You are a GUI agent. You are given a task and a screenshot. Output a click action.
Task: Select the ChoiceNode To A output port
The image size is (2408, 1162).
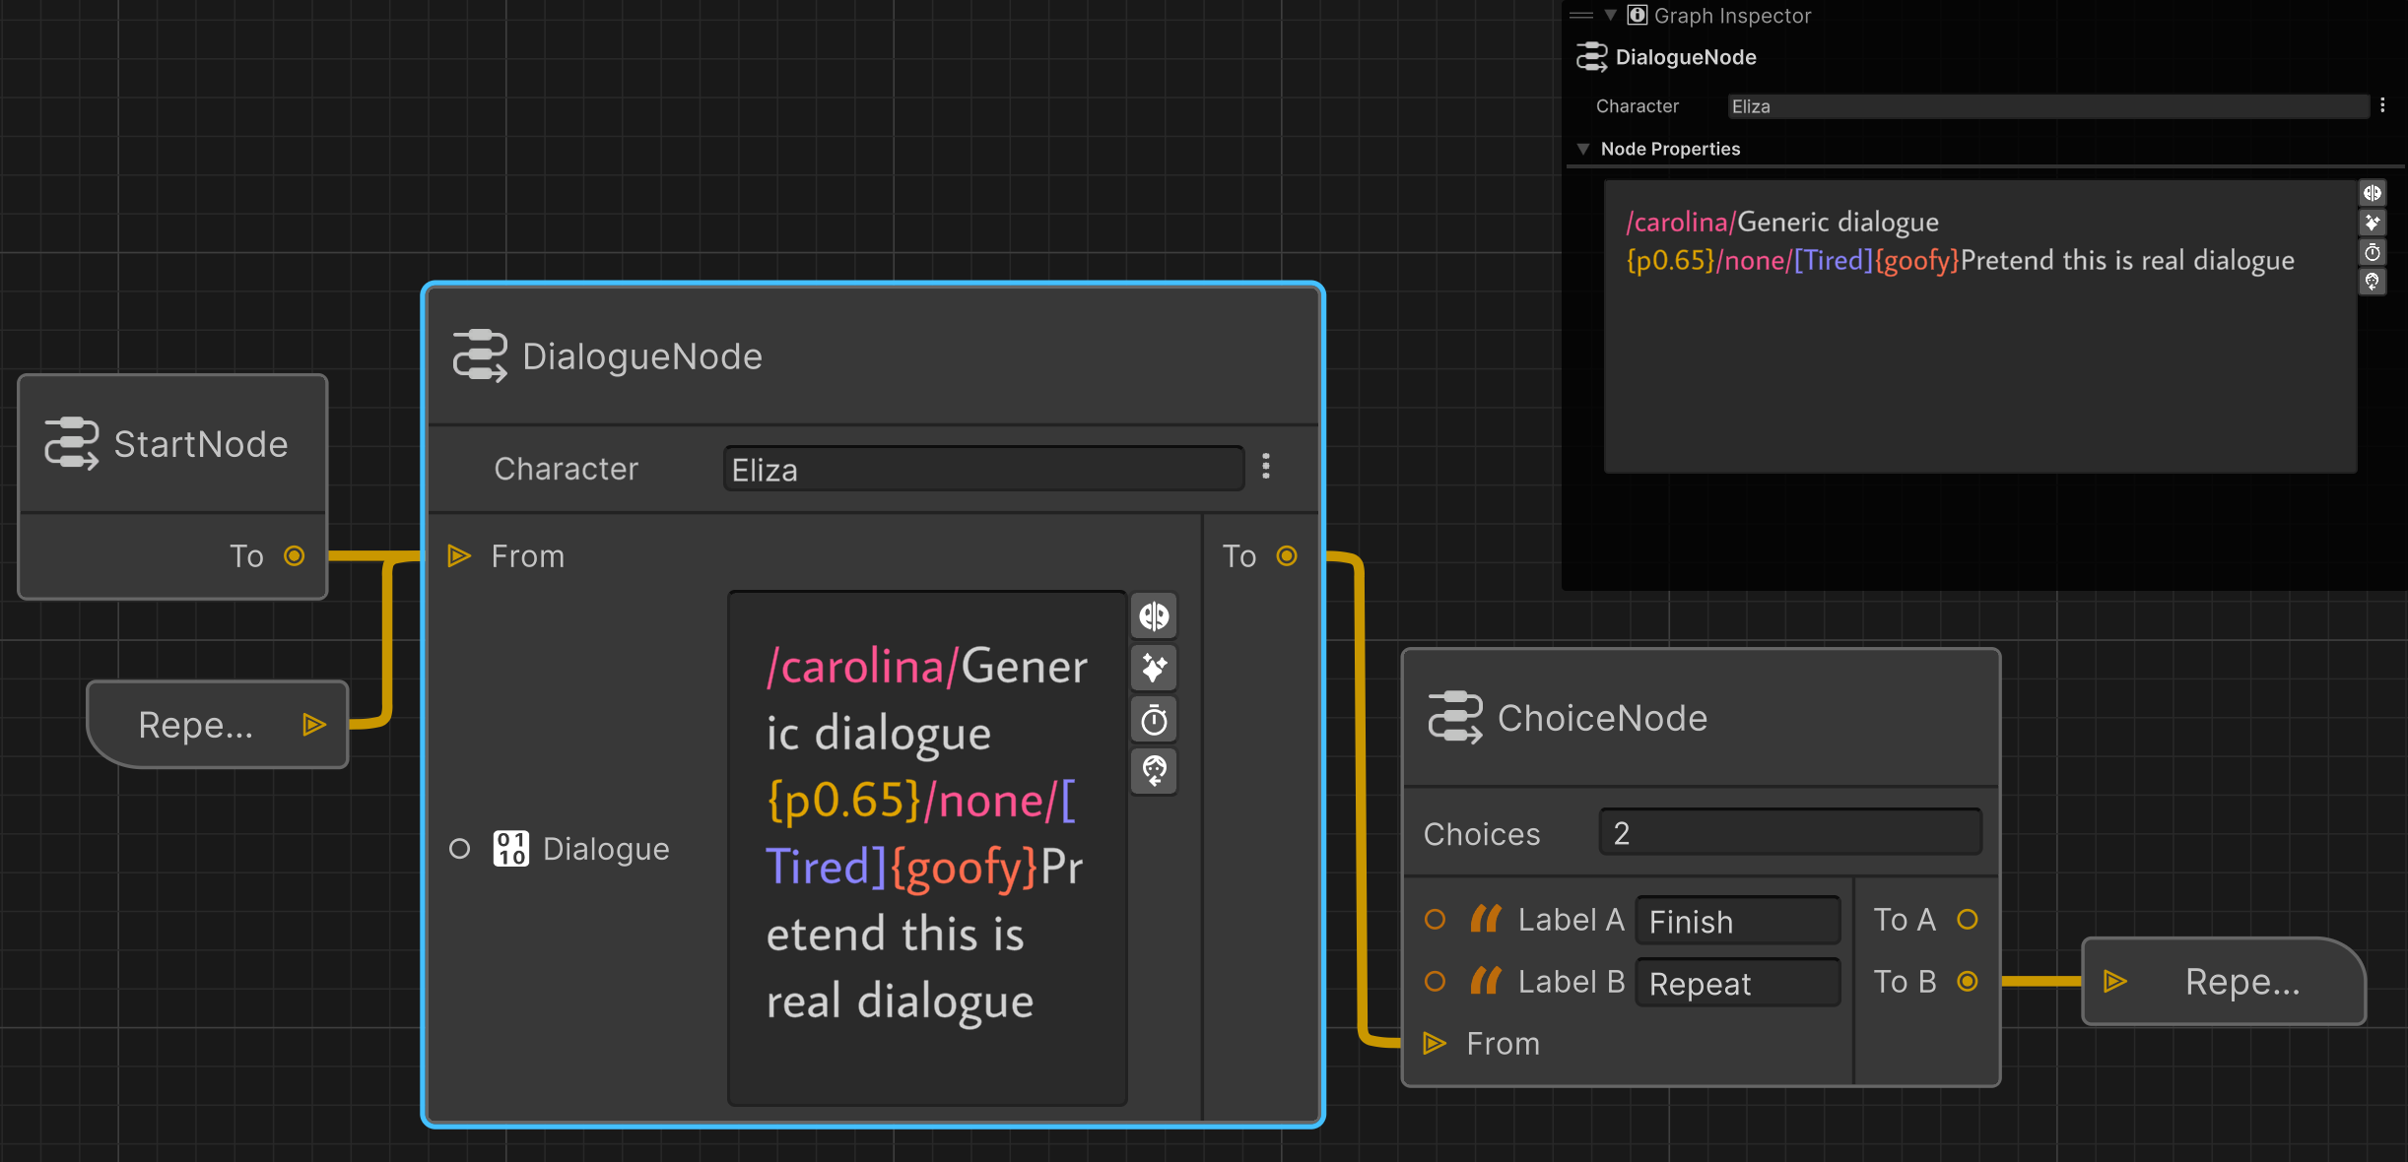pos(1967,919)
